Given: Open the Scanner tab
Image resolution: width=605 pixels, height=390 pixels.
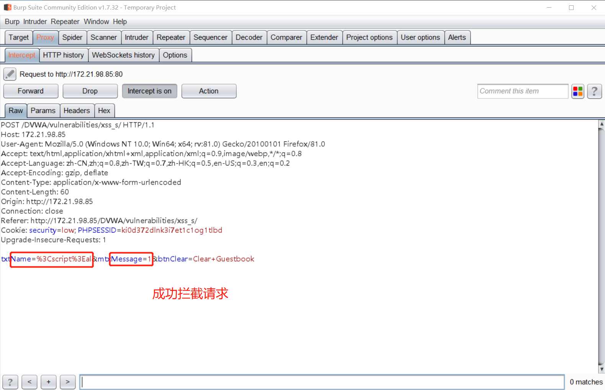Looking at the screenshot, I should [104, 38].
